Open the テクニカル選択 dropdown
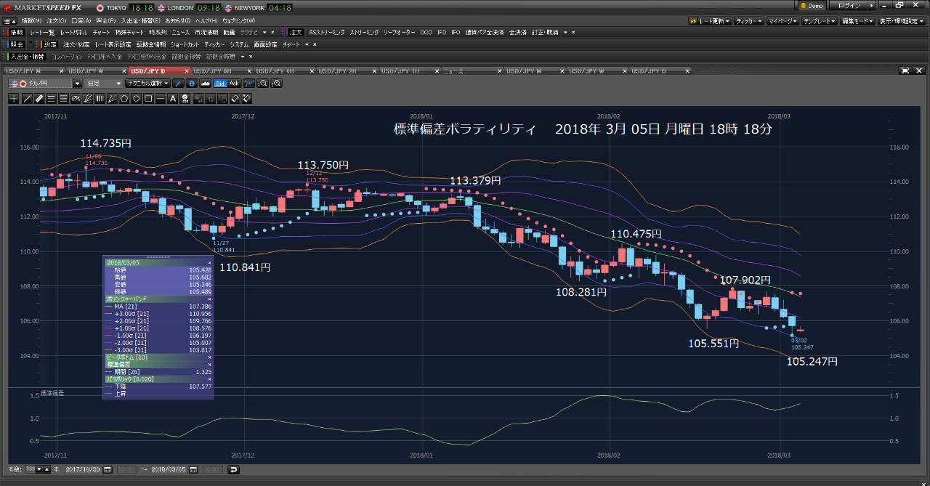The image size is (930, 486). click(x=149, y=84)
